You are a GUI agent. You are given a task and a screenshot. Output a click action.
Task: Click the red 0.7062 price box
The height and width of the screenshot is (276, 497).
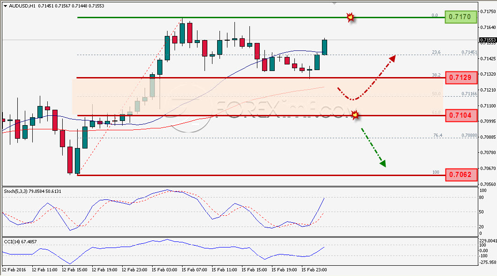[461, 175]
